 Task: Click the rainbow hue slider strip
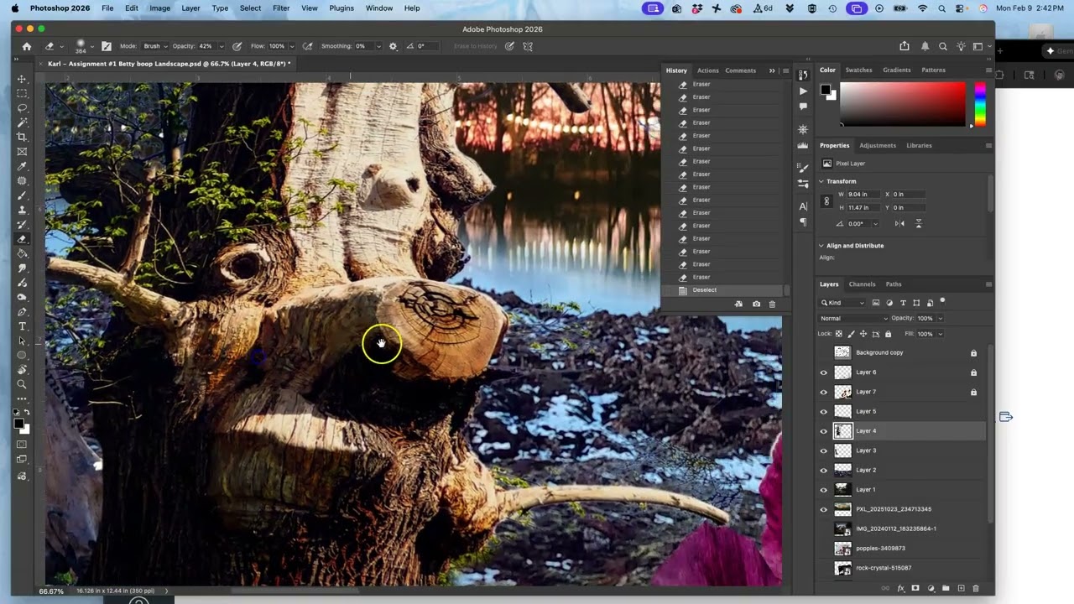[979, 104]
